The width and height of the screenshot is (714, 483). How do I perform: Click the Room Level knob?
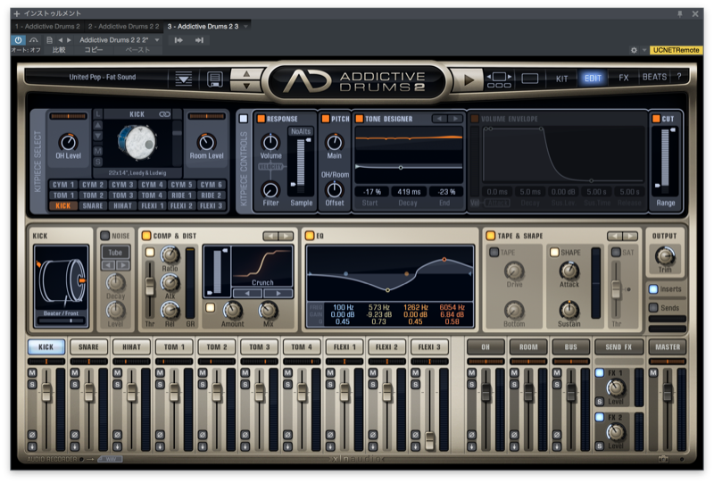tap(206, 142)
